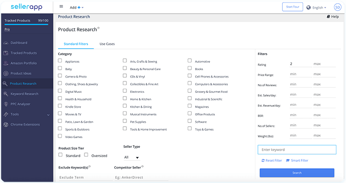Open the SD user avatar
The width and height of the screenshot is (346, 183).
(x=338, y=7)
